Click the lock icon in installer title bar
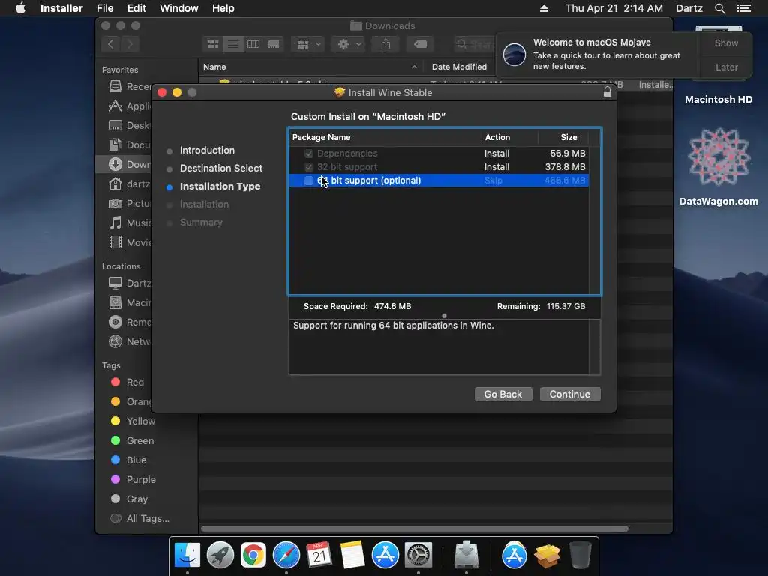The height and width of the screenshot is (576, 768). coord(607,92)
